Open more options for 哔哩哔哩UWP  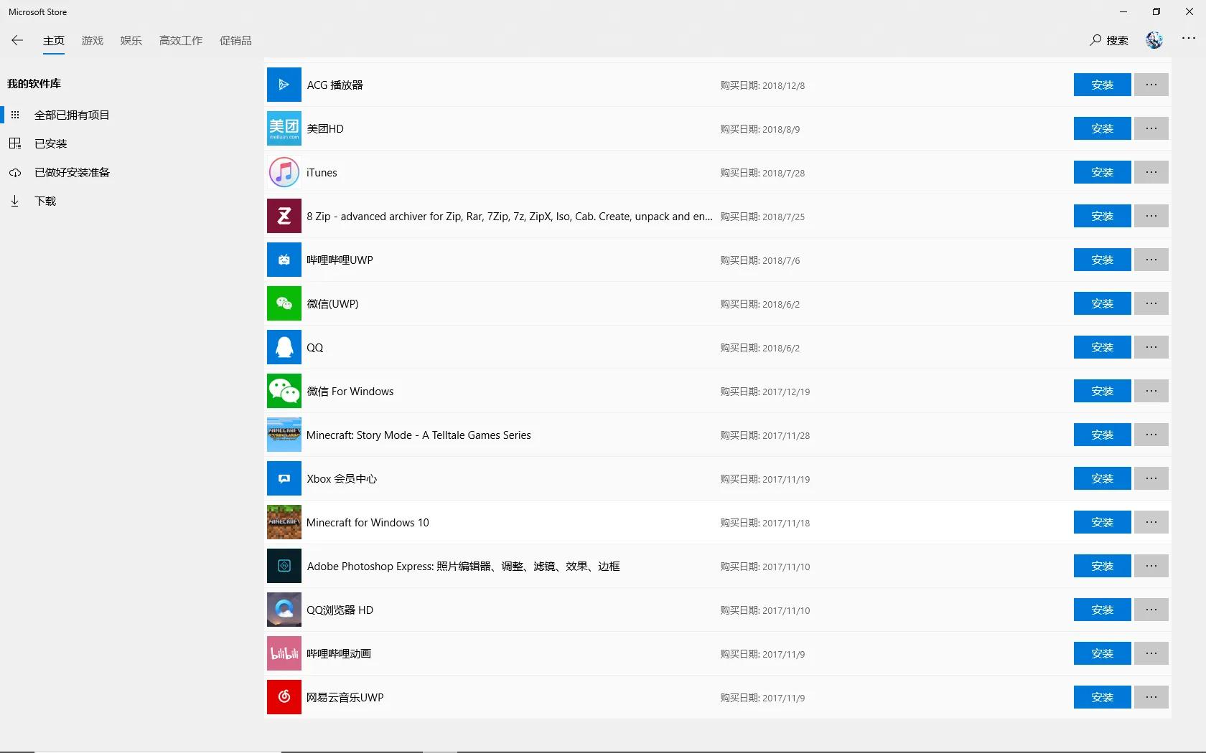(1151, 260)
